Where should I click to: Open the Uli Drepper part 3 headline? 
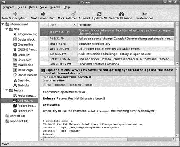(109, 49)
